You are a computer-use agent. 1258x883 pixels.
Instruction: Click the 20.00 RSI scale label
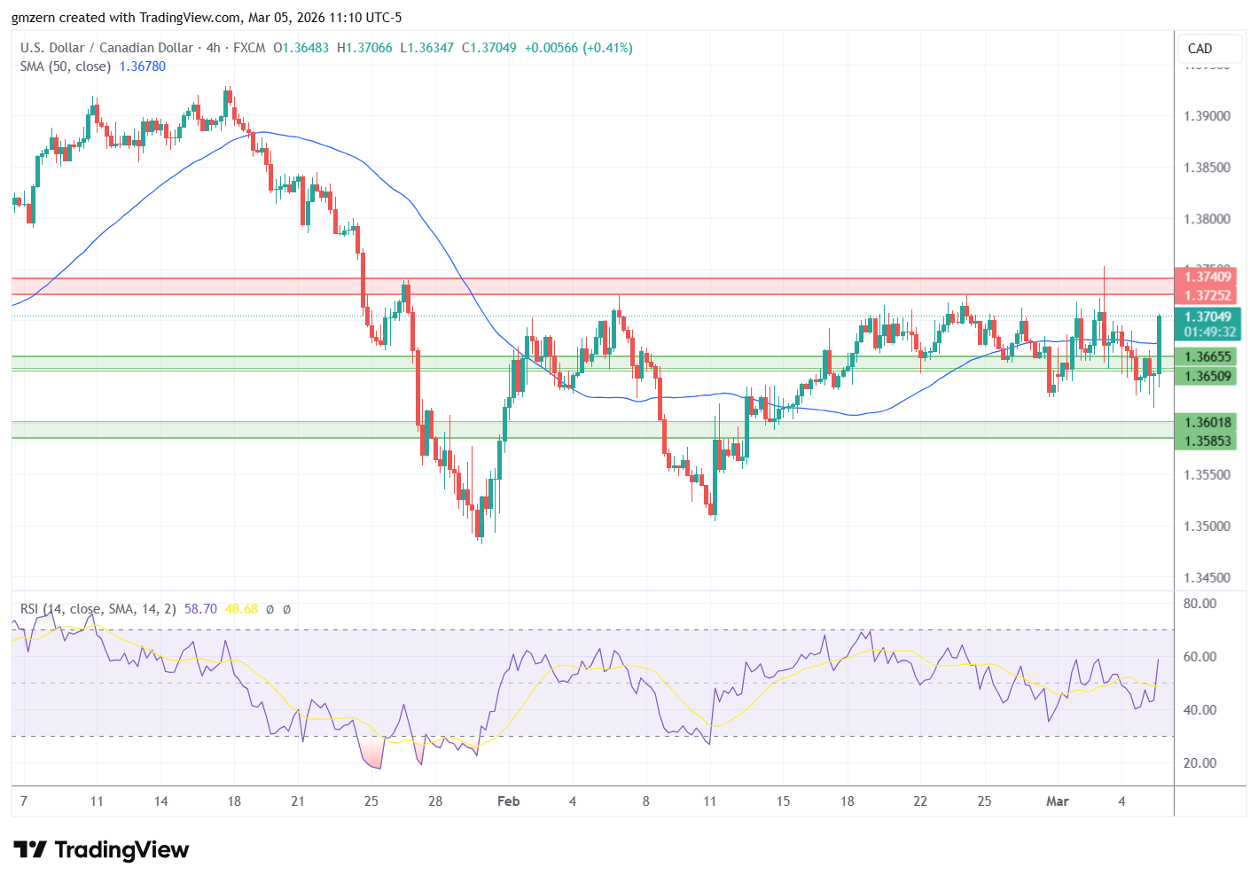click(1200, 763)
